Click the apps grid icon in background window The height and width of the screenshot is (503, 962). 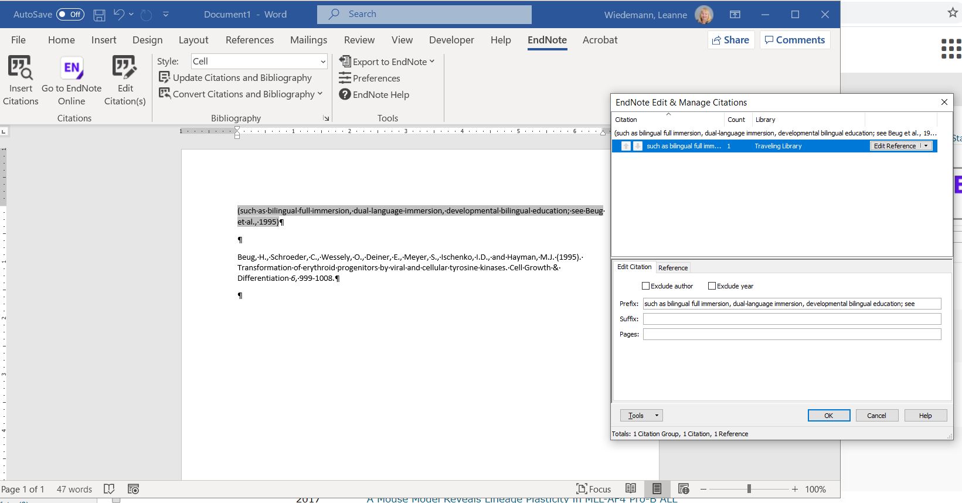tap(951, 49)
